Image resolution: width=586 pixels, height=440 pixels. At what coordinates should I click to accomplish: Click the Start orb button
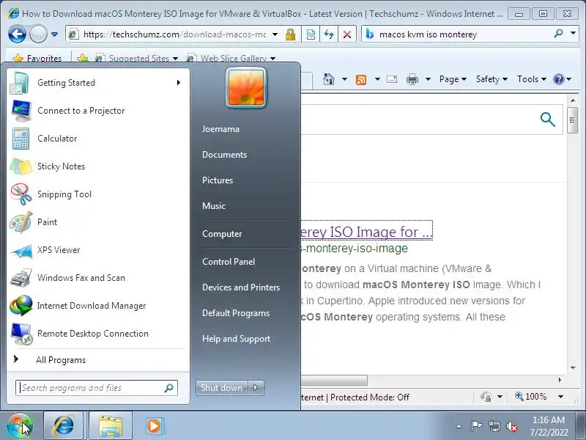coord(20,426)
